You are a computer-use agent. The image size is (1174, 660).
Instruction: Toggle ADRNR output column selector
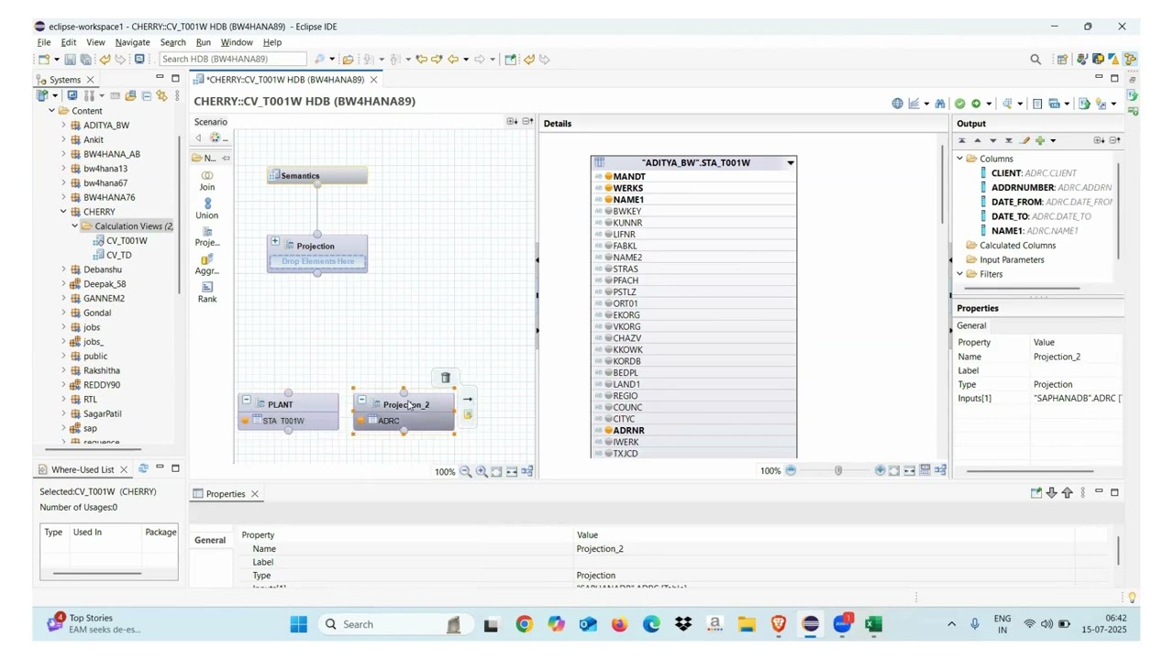click(x=608, y=430)
